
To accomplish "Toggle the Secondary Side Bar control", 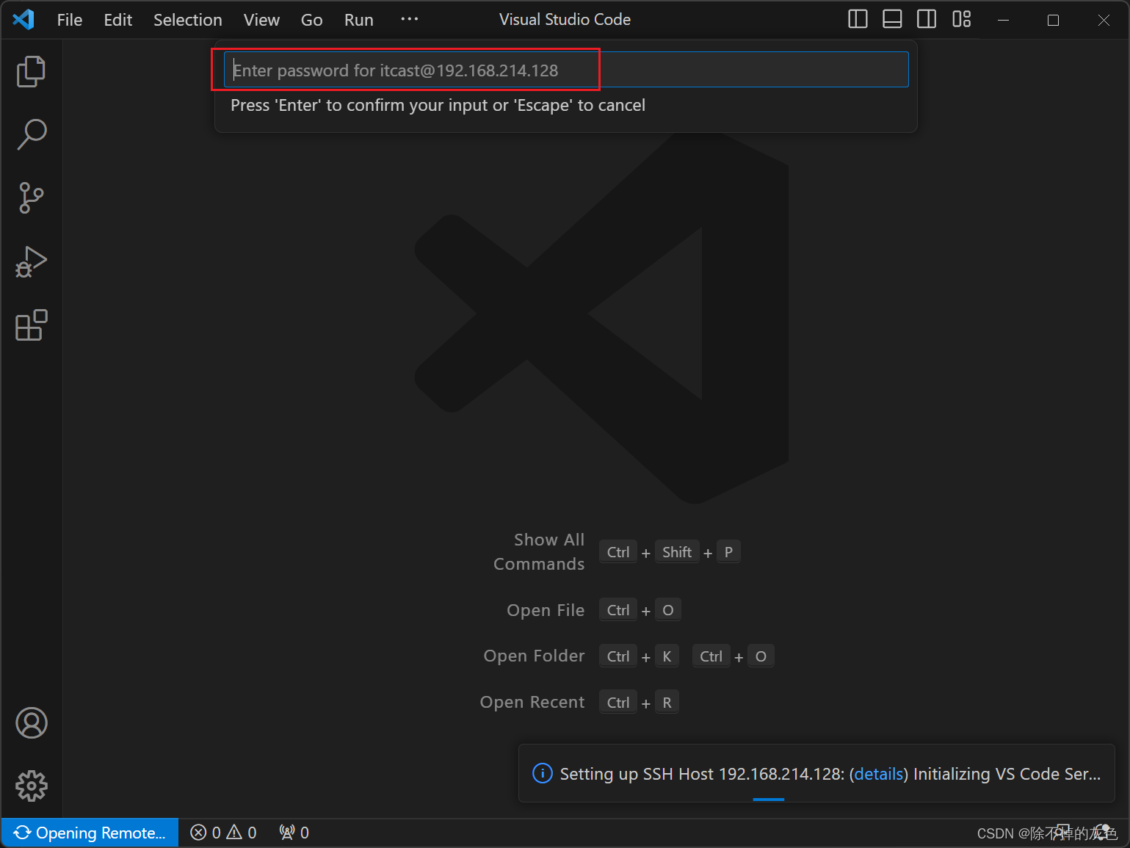I will 926,19.
